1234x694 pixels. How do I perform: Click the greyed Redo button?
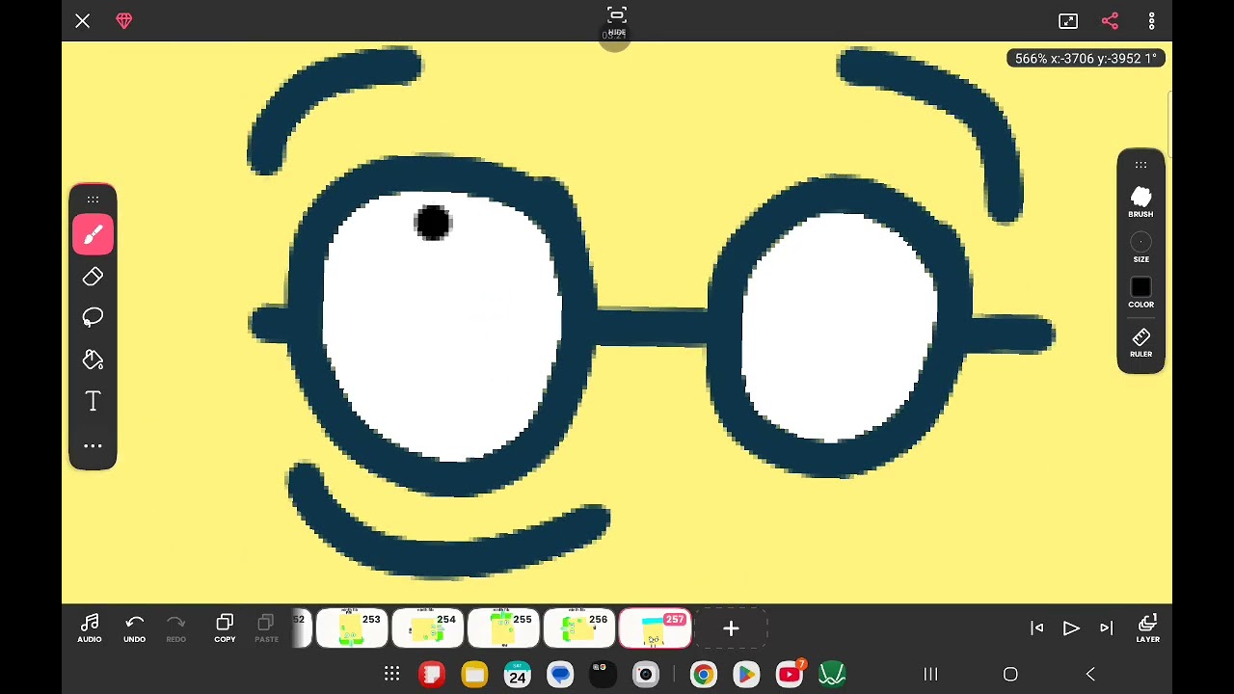click(175, 628)
